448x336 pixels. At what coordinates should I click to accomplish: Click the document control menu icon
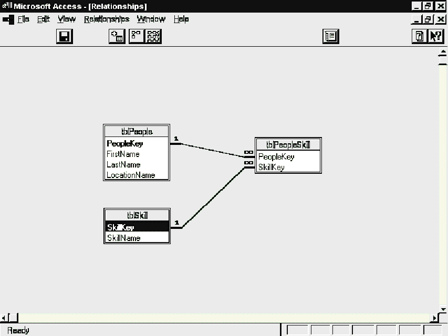pyautogui.click(x=8, y=19)
